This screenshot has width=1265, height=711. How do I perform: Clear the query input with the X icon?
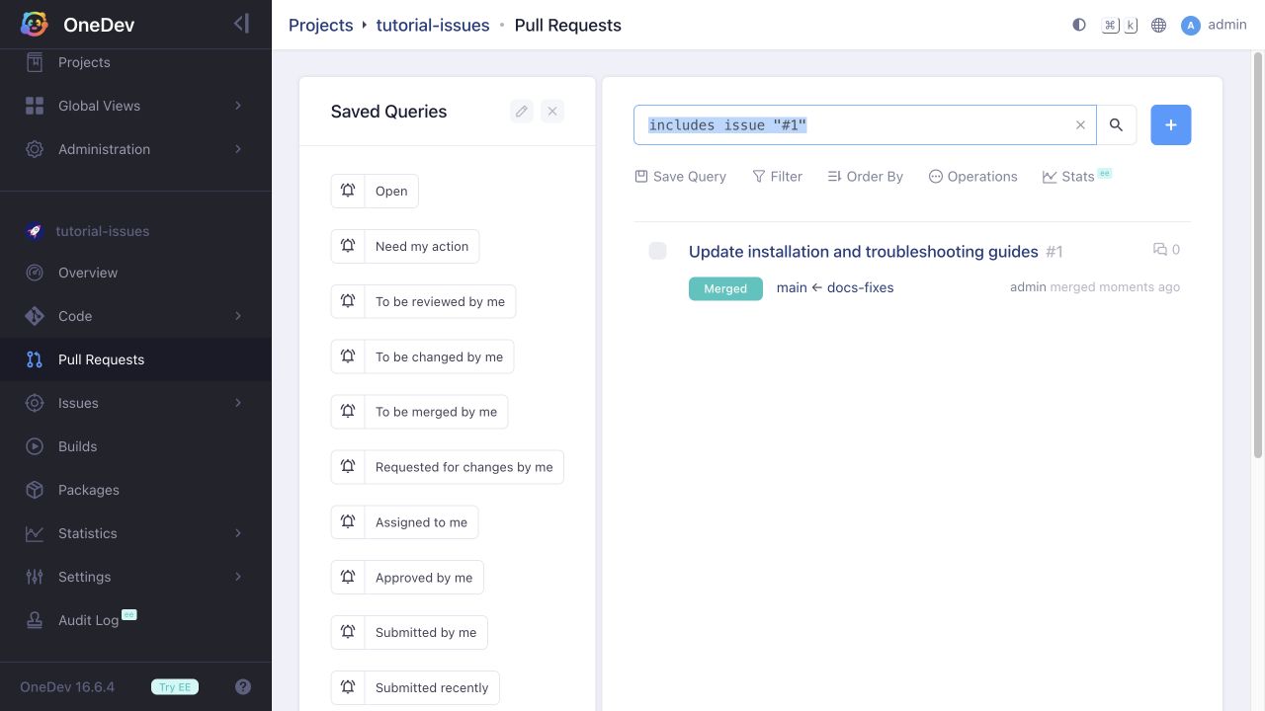[x=1080, y=125]
